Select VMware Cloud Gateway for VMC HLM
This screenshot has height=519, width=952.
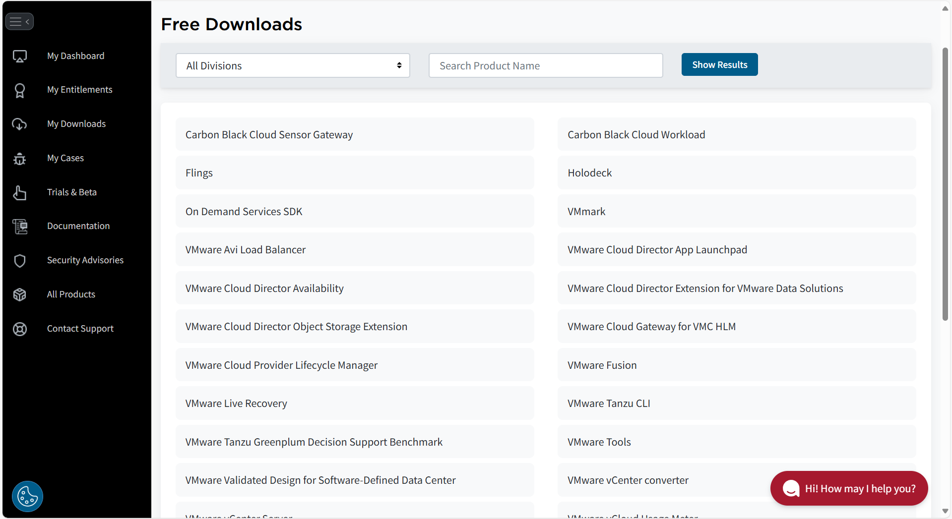737,326
